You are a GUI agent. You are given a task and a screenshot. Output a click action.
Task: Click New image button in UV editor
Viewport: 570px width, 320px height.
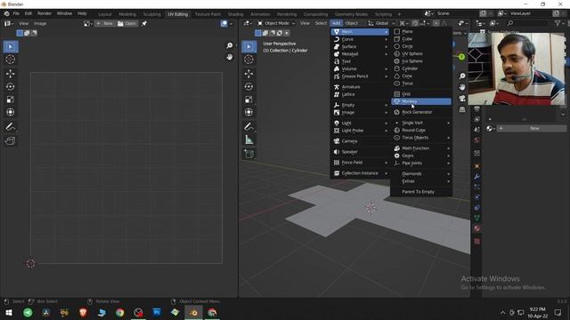[x=105, y=24]
